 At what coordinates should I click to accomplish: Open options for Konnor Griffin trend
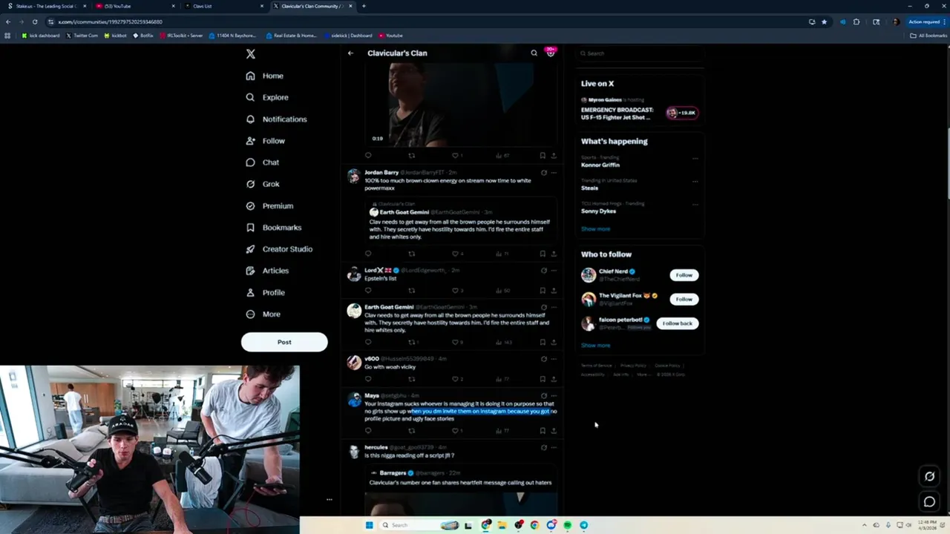click(x=695, y=158)
